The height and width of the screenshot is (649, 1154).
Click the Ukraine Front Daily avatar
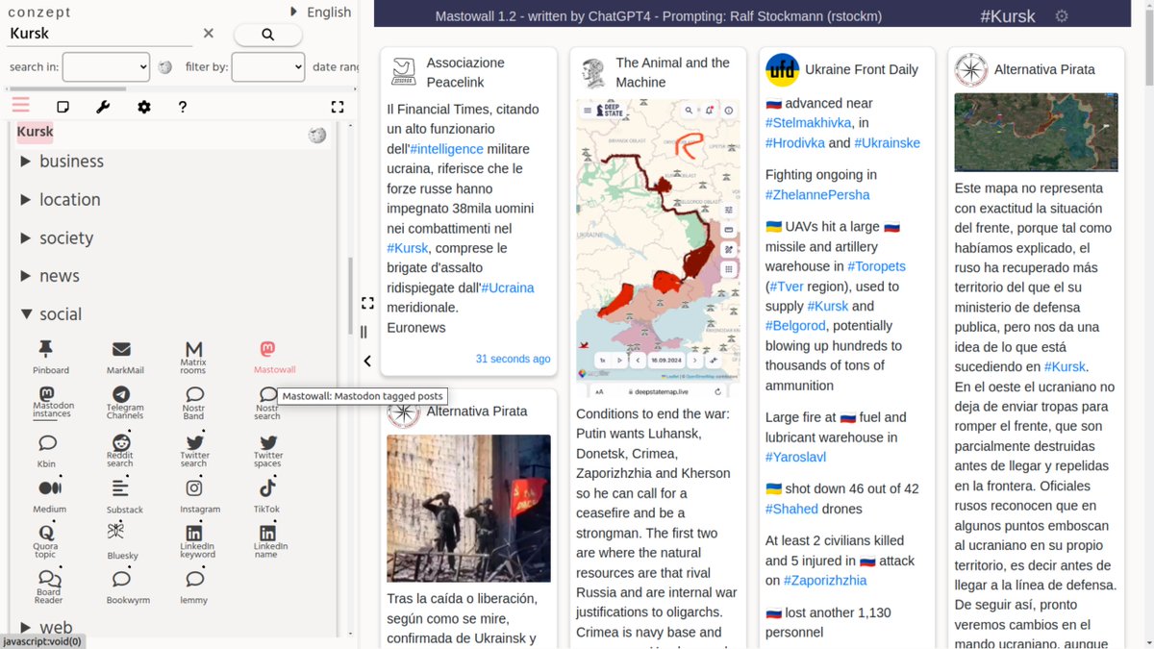(x=782, y=70)
